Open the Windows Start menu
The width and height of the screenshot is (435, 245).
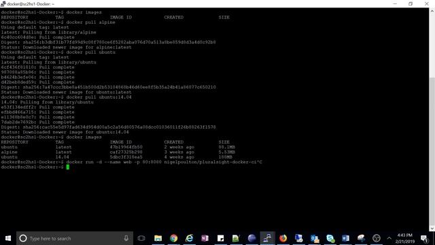[8, 238]
